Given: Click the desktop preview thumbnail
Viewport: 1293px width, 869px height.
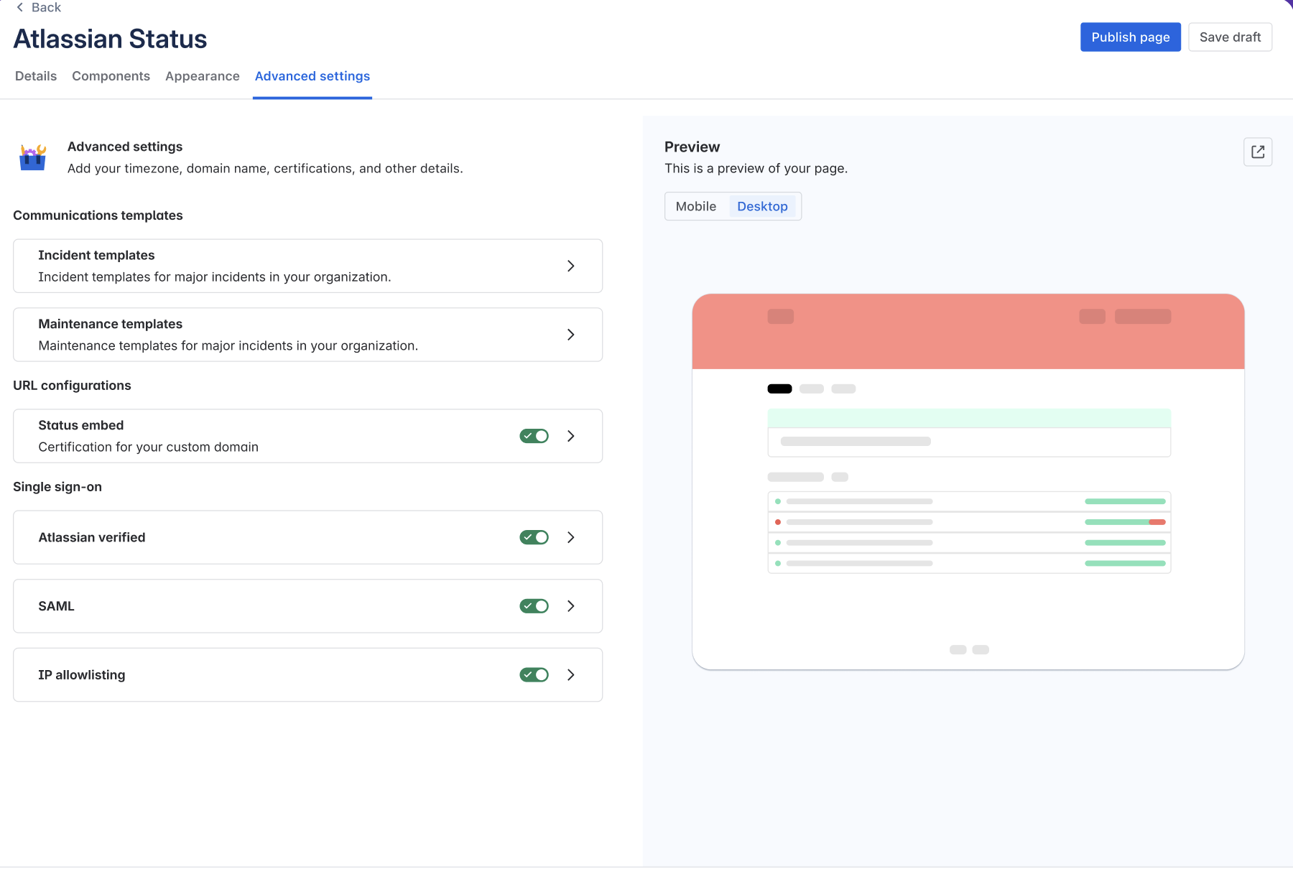Looking at the screenshot, I should pyautogui.click(x=968, y=482).
